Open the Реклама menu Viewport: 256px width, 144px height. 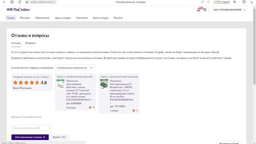(x=118, y=18)
